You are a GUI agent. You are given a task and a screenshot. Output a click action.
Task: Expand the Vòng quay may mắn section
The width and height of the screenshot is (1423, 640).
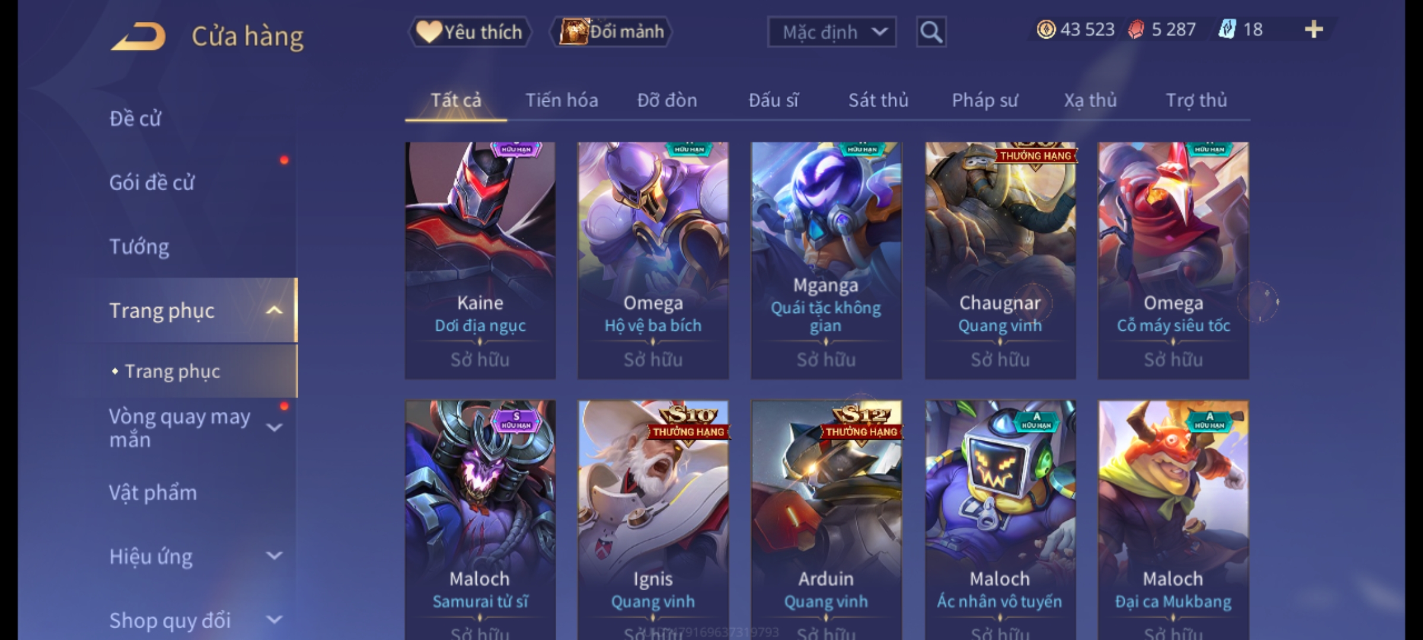pos(274,427)
